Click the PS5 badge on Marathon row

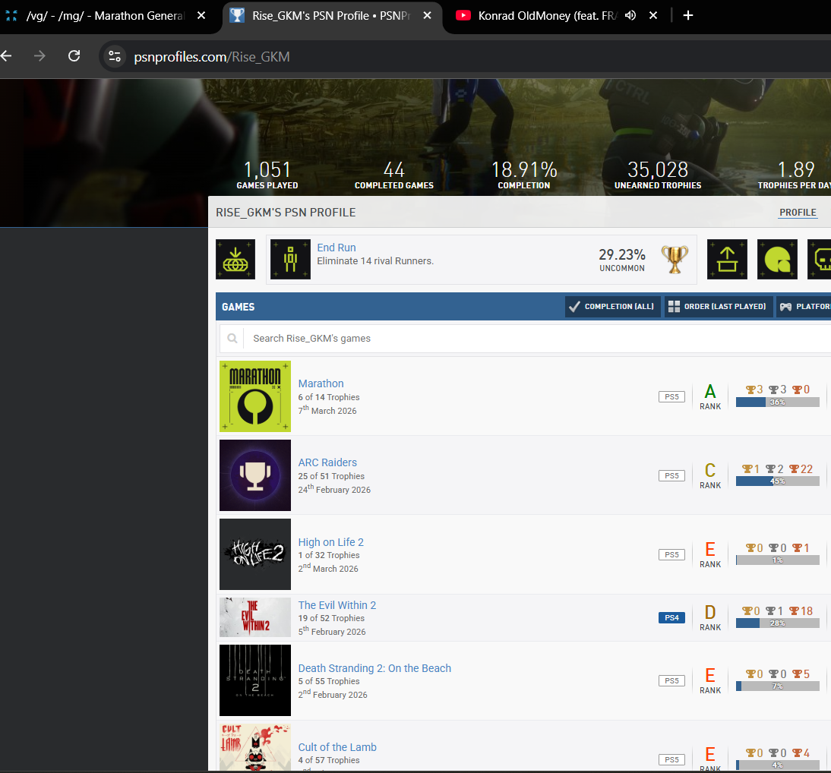pos(671,397)
